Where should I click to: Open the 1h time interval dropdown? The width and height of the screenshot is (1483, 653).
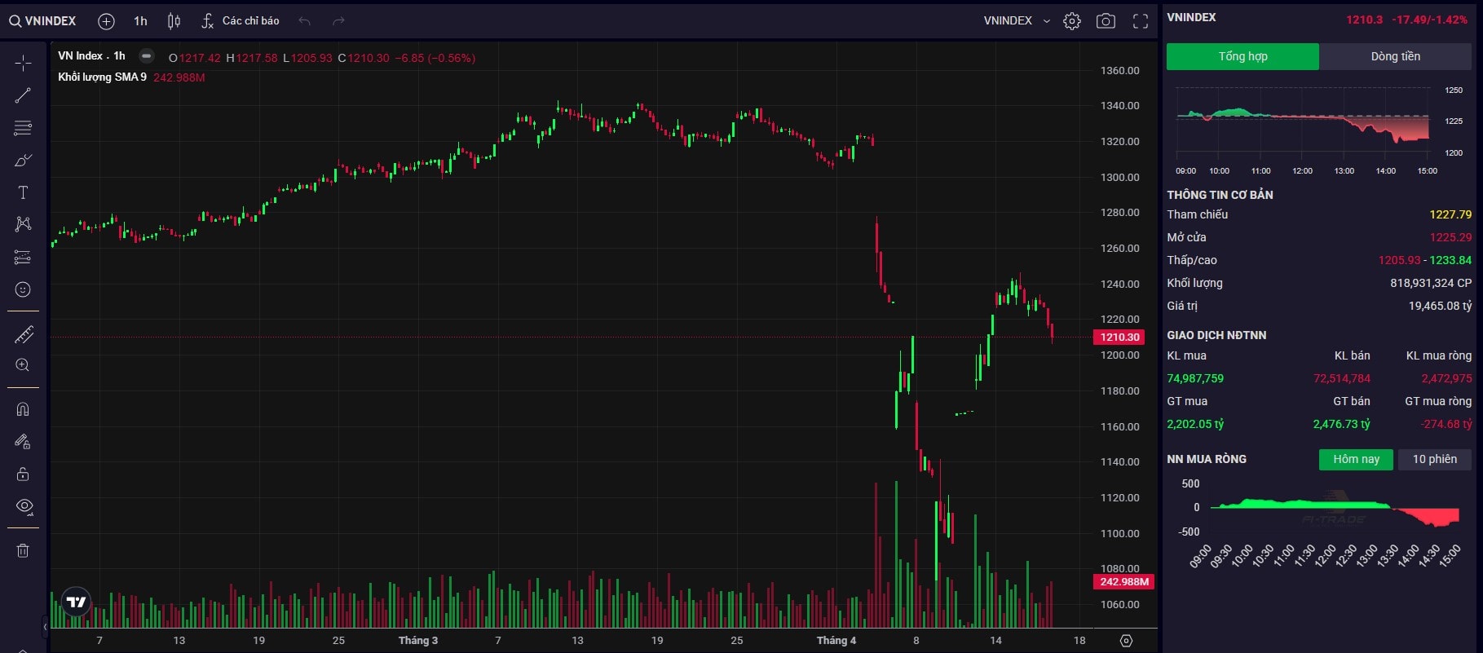click(x=140, y=21)
